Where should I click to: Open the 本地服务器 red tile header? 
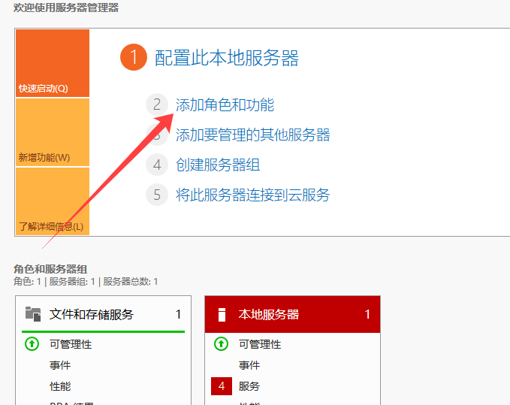tap(291, 314)
